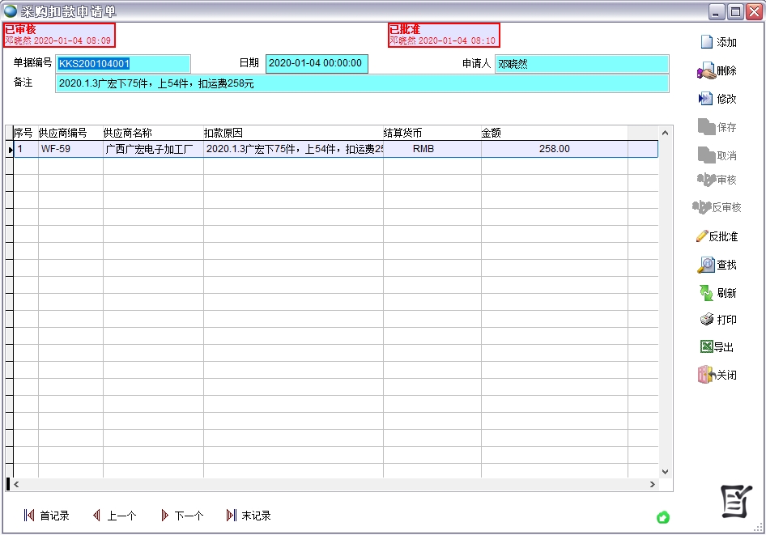The image size is (766, 535).
Task: Click the Refresh (刷新) icon
Action: (706, 293)
